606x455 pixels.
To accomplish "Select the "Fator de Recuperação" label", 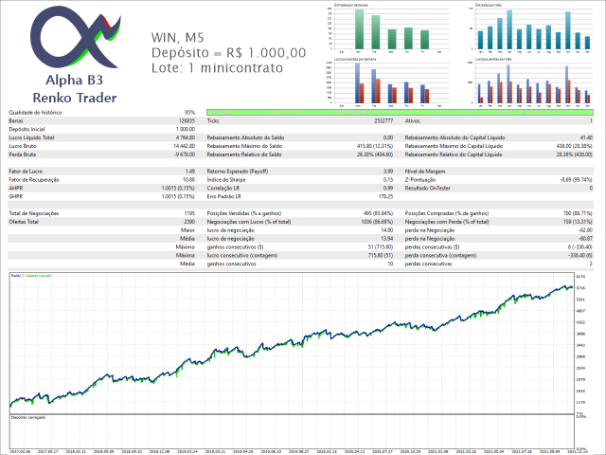I will coord(34,180).
